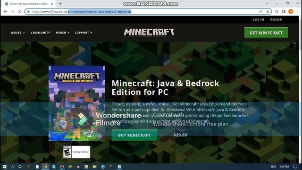The height and width of the screenshot is (170, 302).
Task: Click the Bandicam record icon on taskbar
Action: [x=62, y=167]
